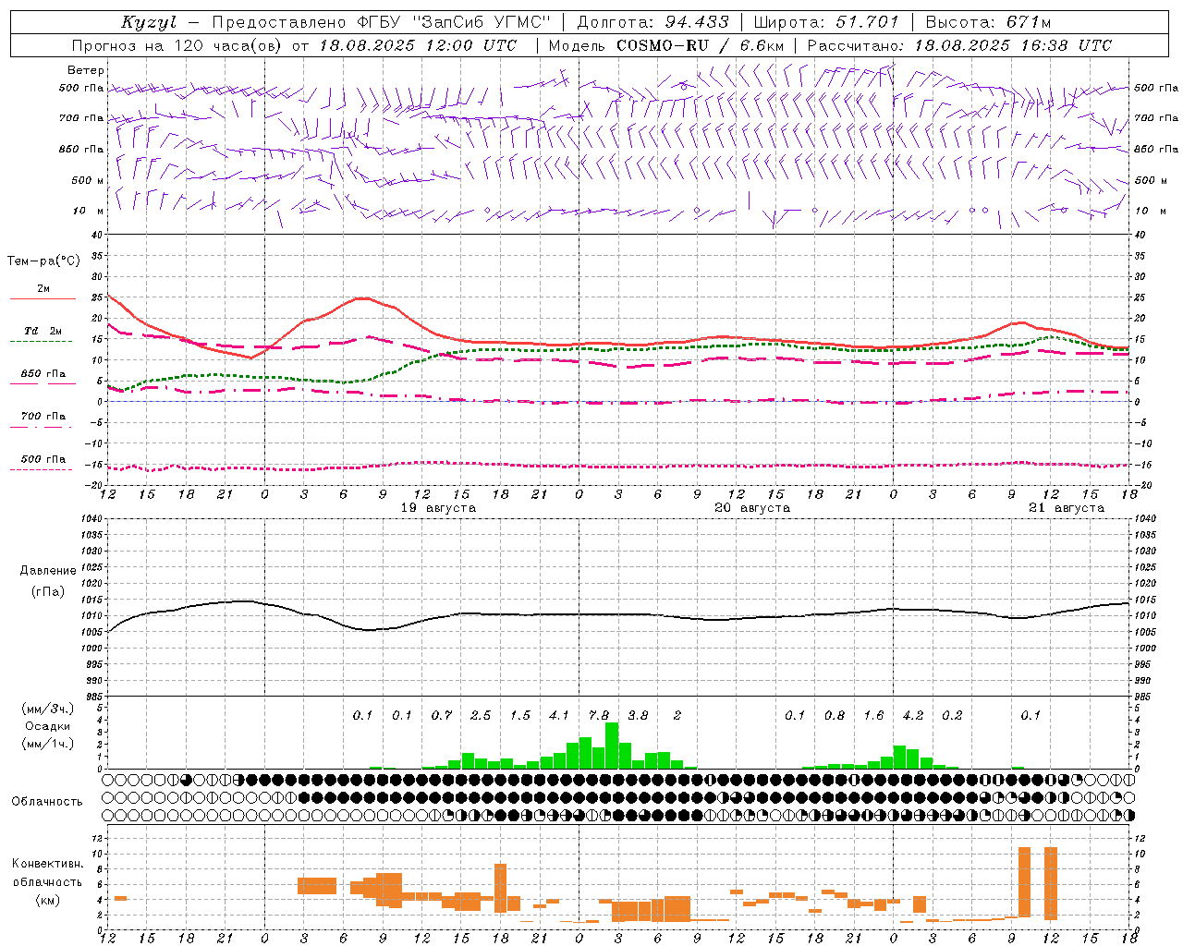Click the precipitation value "7.8"
1183x946 pixels.
point(599,715)
